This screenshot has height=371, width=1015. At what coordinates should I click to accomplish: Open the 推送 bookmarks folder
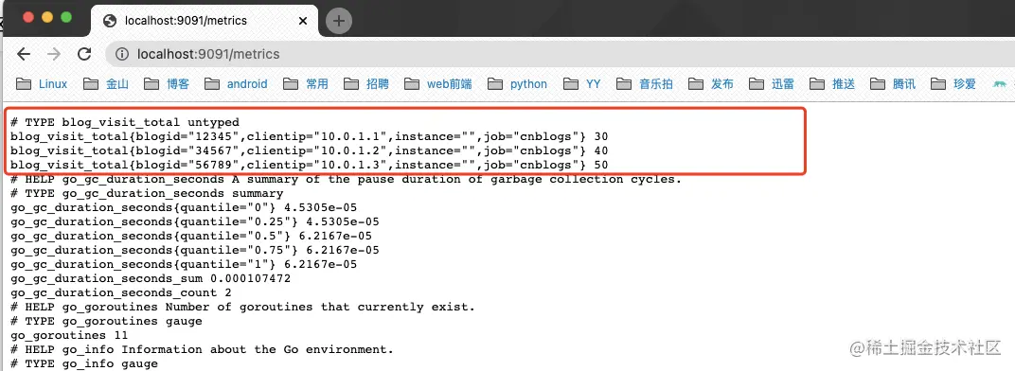[x=833, y=83]
